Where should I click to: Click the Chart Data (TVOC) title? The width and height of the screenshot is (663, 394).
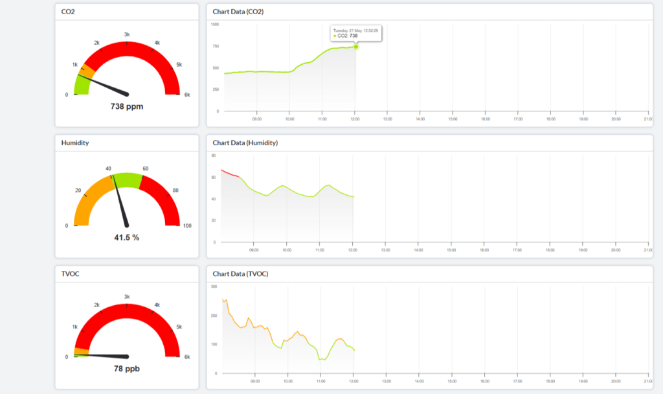240,273
